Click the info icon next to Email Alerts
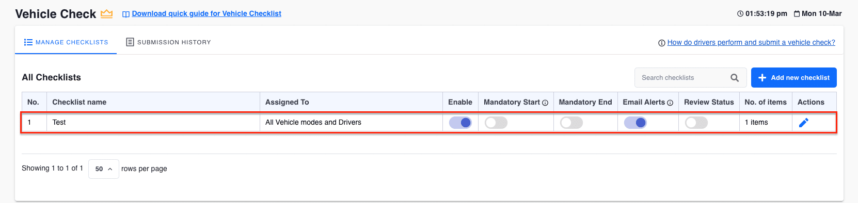This screenshot has width=858, height=203. [x=670, y=103]
